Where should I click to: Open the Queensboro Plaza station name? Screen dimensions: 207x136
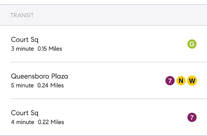(x=39, y=76)
